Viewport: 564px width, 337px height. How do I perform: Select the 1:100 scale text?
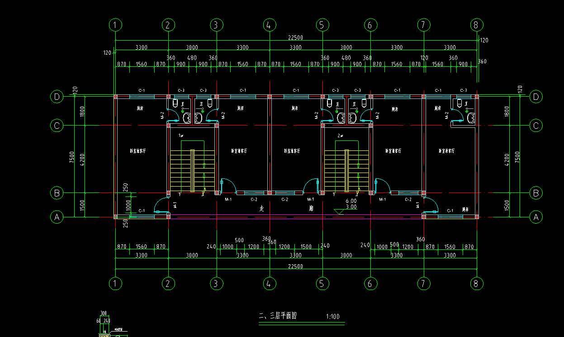[x=332, y=317]
